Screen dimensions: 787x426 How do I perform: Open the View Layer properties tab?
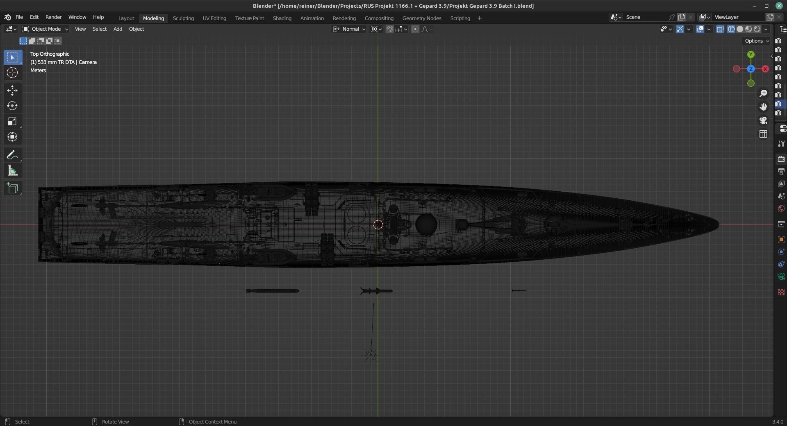pos(781,184)
